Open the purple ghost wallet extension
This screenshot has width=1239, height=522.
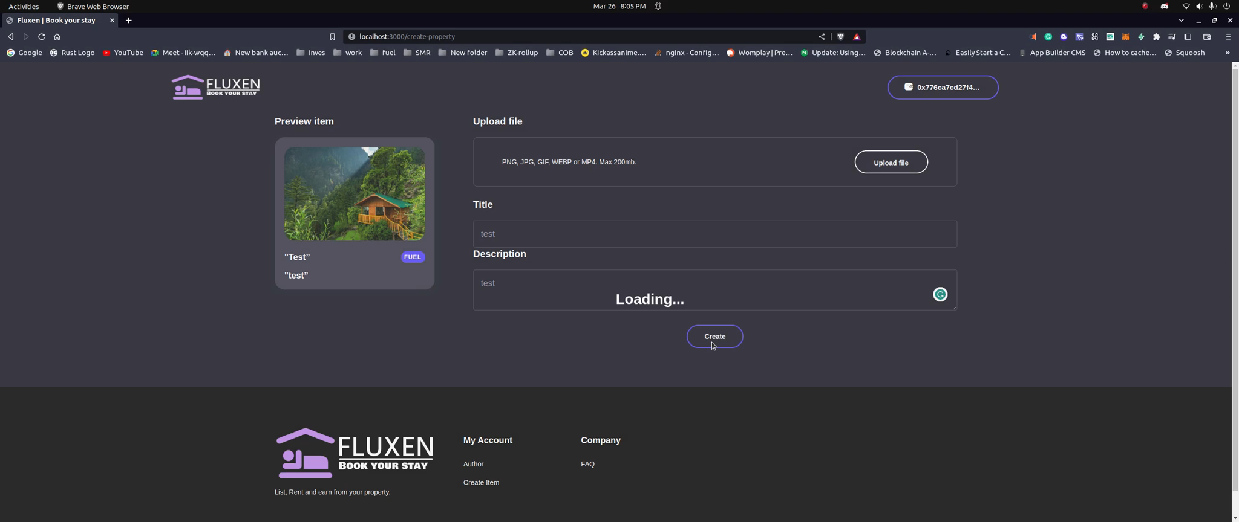(1064, 37)
